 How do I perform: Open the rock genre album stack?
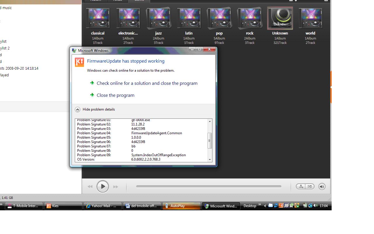click(x=250, y=18)
